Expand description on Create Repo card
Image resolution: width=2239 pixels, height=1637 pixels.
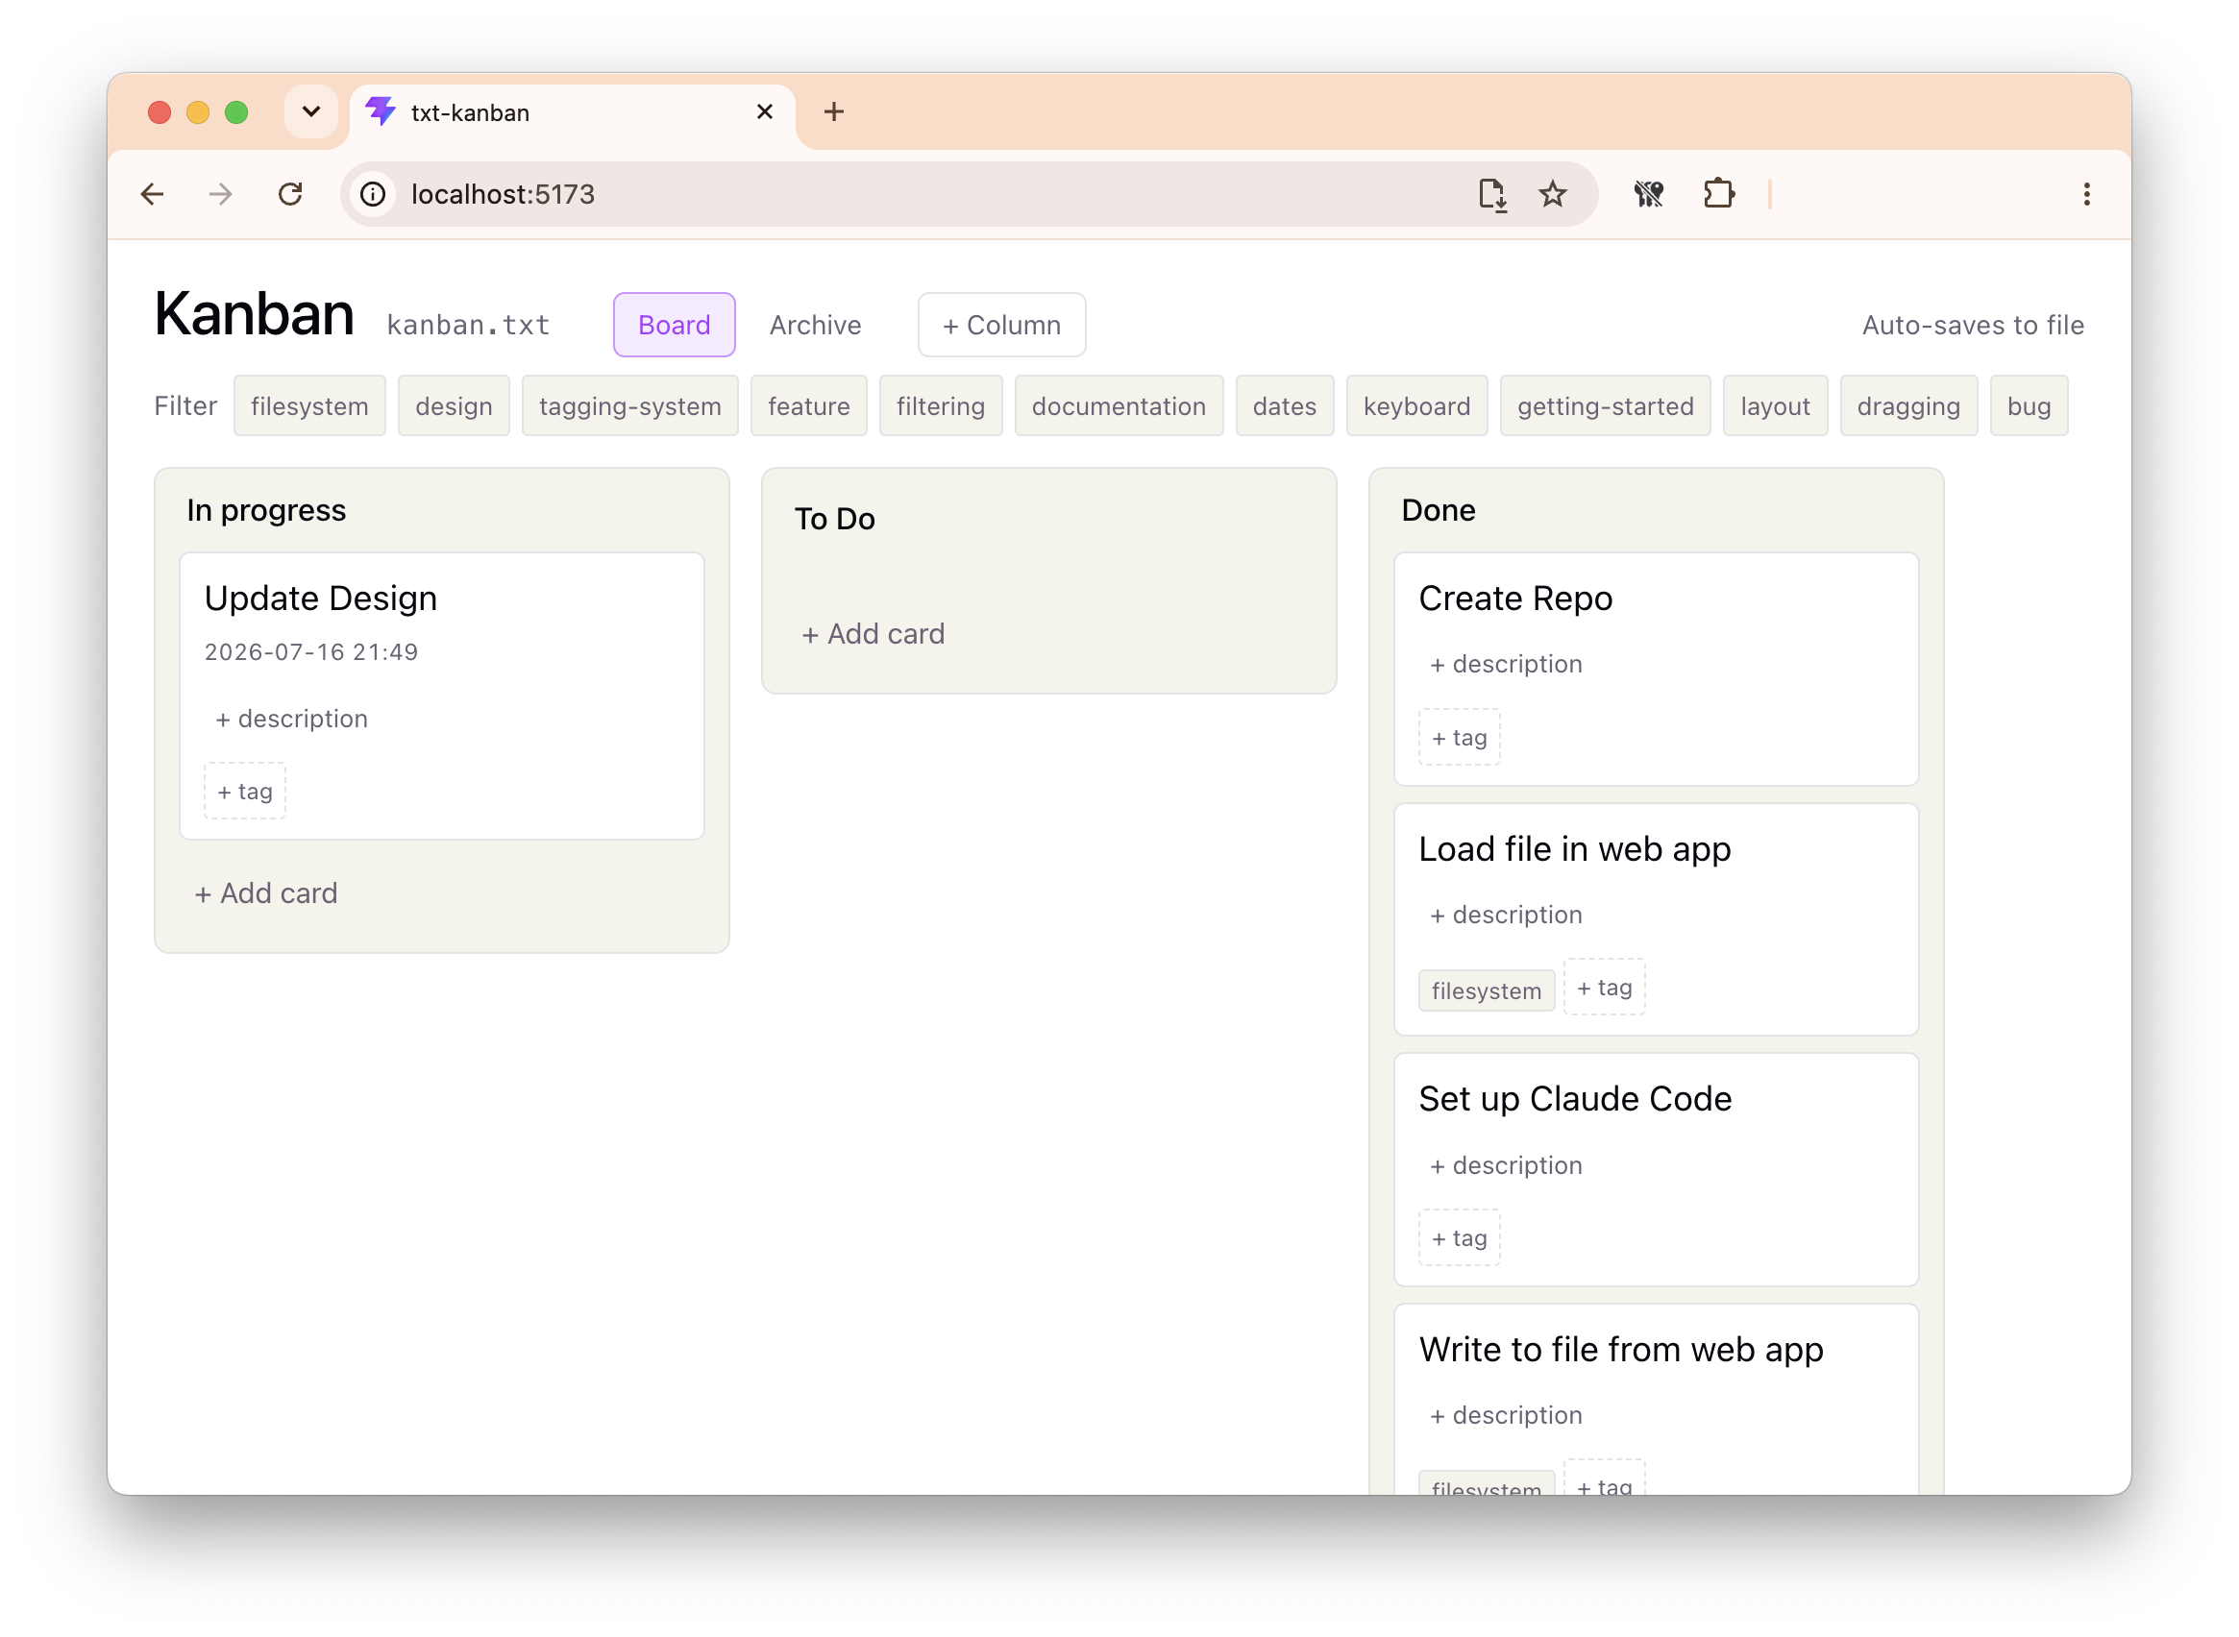tap(1506, 665)
